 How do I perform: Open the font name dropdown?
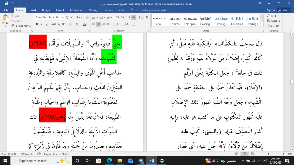pos(54,17)
